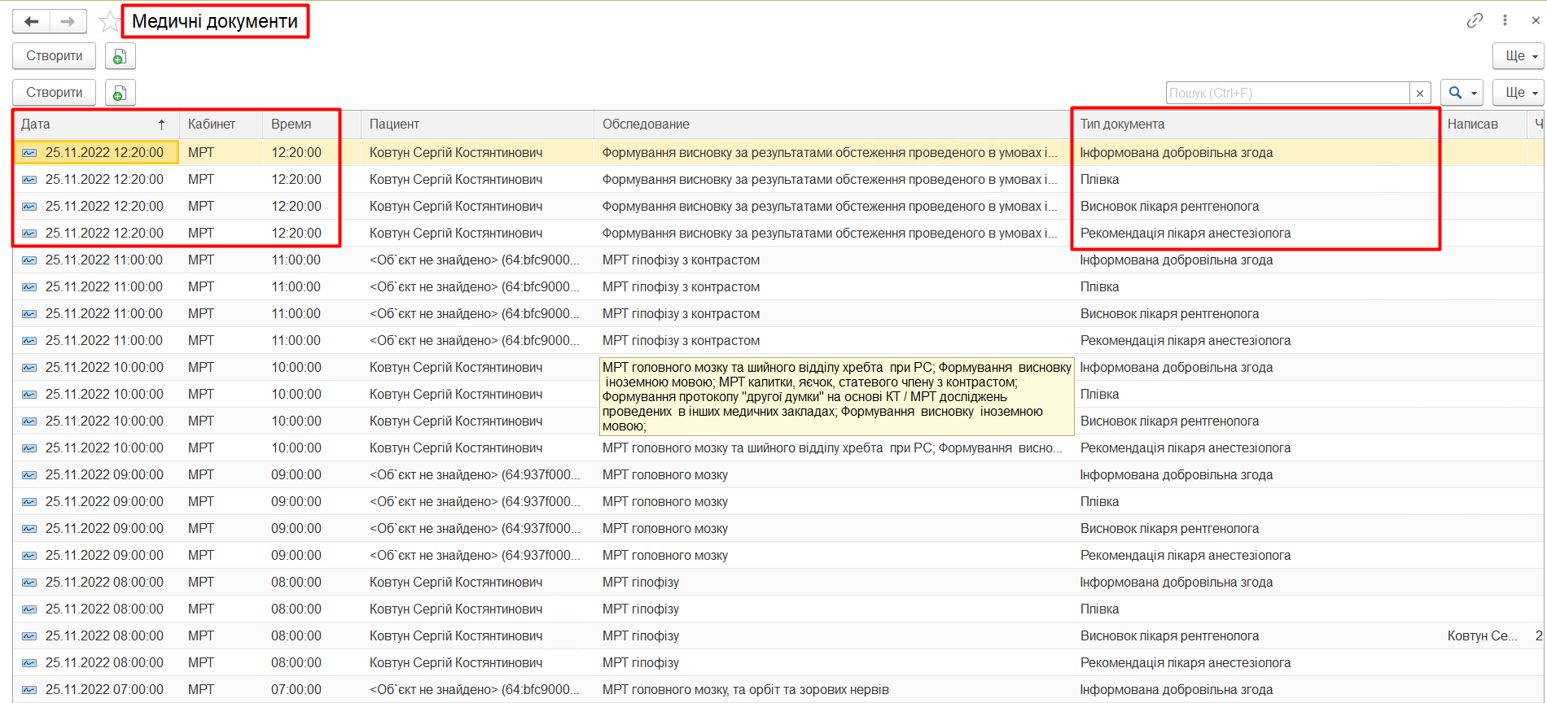Copy link using the chain icon
The width and height of the screenshot is (1547, 703).
1475,20
